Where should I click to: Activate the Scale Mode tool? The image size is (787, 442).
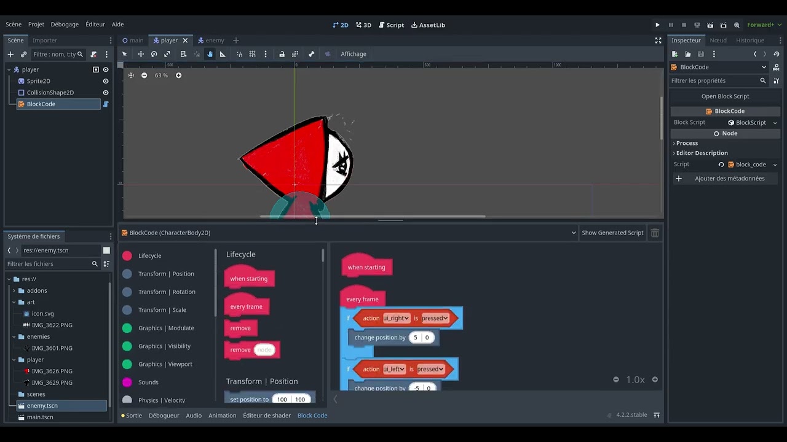[167, 54]
